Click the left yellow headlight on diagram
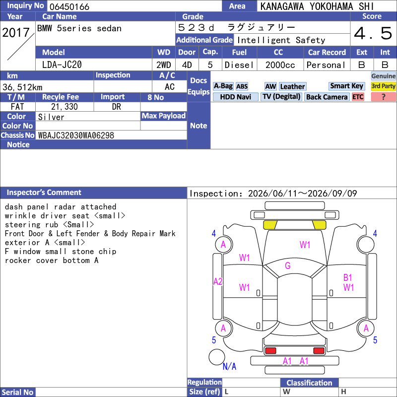This screenshot has width=397, height=397. (x=270, y=225)
